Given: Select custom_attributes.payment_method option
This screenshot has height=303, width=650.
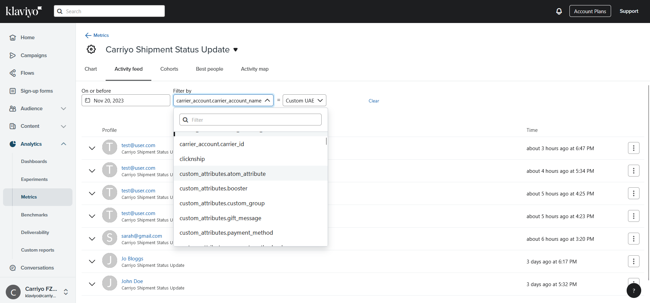Looking at the screenshot, I should point(251,233).
